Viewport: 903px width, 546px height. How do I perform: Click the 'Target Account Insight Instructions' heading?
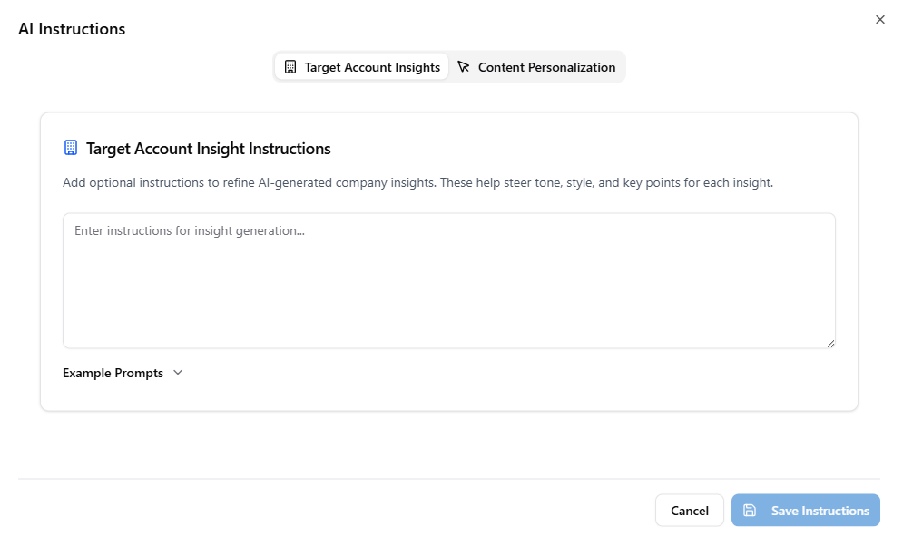coord(209,149)
